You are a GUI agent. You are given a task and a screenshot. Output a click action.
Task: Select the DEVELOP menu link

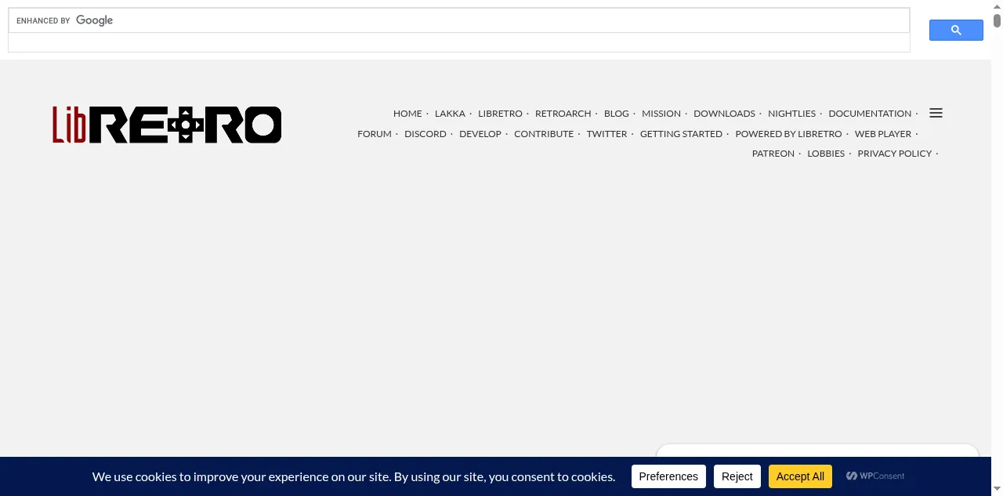coord(480,134)
